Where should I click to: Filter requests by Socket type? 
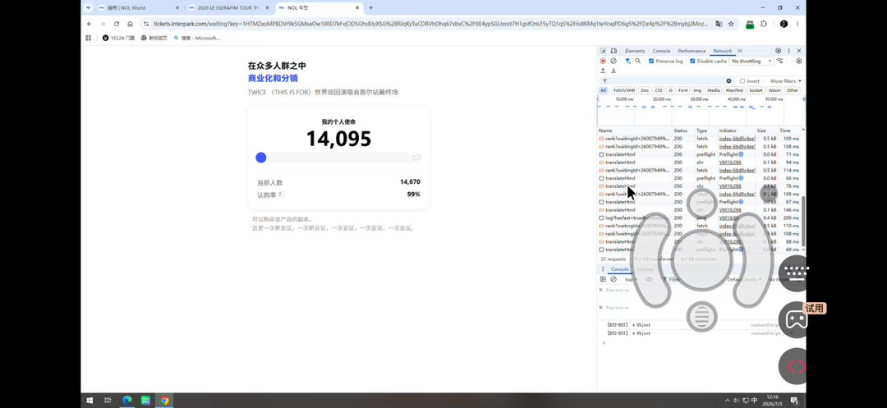click(756, 90)
